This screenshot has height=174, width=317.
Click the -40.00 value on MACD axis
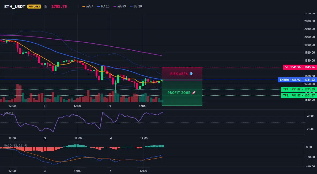tap(310, 167)
